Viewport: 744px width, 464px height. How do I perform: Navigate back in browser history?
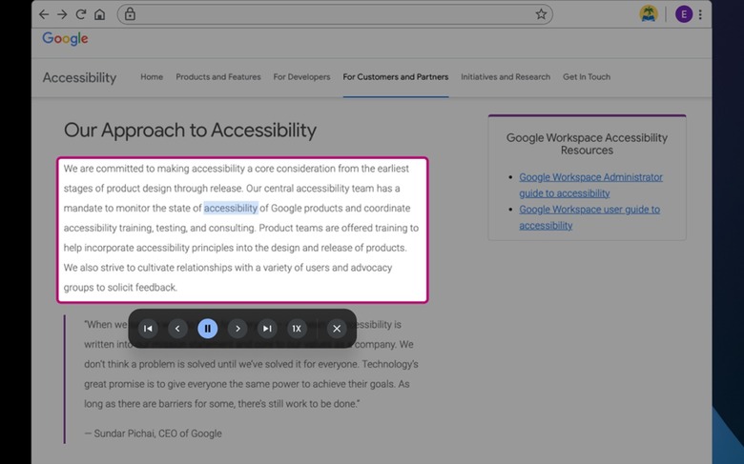[44, 14]
